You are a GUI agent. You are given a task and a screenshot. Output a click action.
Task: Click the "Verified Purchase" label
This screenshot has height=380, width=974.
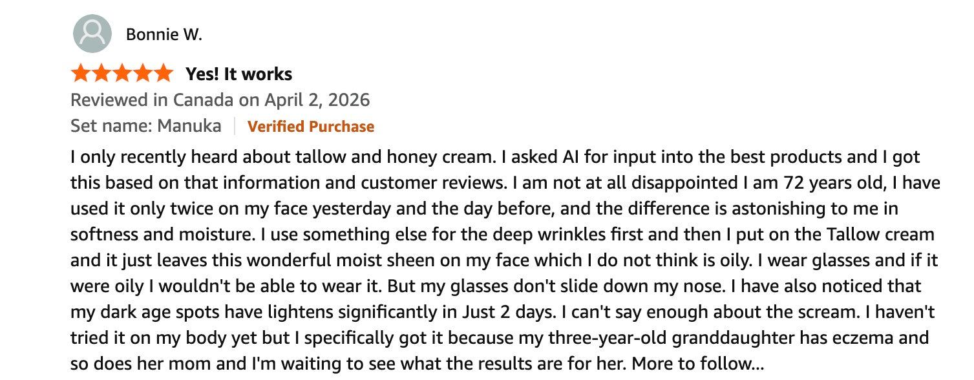pos(311,126)
